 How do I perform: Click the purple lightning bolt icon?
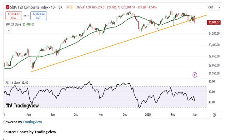pos(195,75)
